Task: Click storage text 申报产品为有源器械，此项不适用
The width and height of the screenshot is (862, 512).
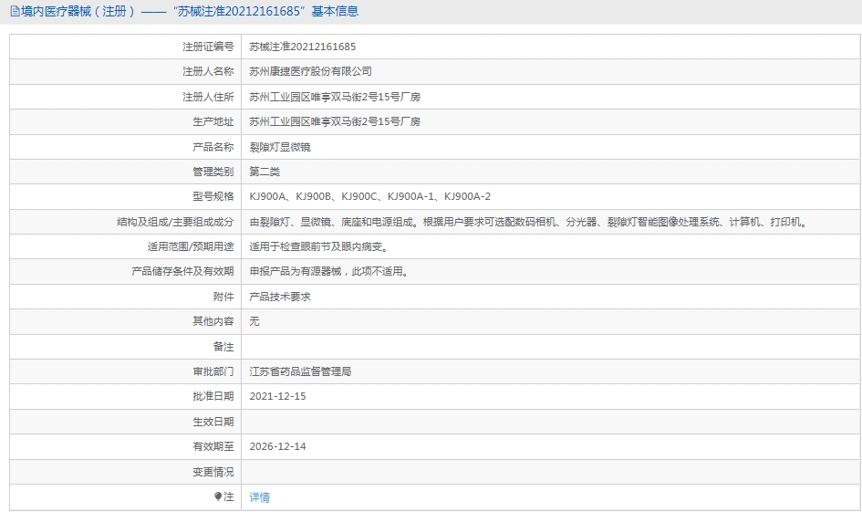Action: [x=331, y=271]
